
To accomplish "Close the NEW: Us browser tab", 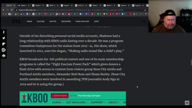I will click(x=57, y=5).
